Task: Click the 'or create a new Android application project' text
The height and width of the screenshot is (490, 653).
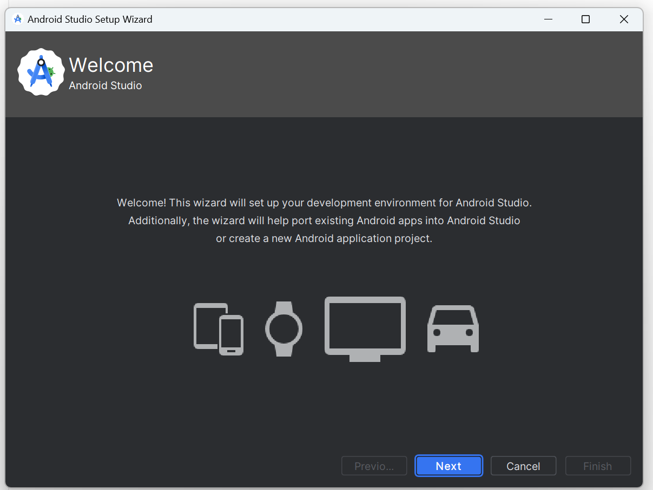Action: [324, 238]
